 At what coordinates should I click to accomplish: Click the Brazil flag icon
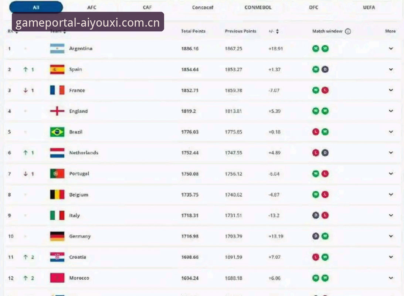coord(57,132)
